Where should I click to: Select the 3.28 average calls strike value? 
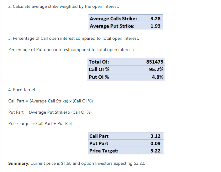pos(155,19)
